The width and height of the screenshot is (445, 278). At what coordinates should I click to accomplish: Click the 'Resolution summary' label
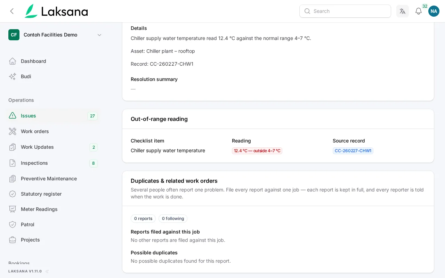coord(154,79)
